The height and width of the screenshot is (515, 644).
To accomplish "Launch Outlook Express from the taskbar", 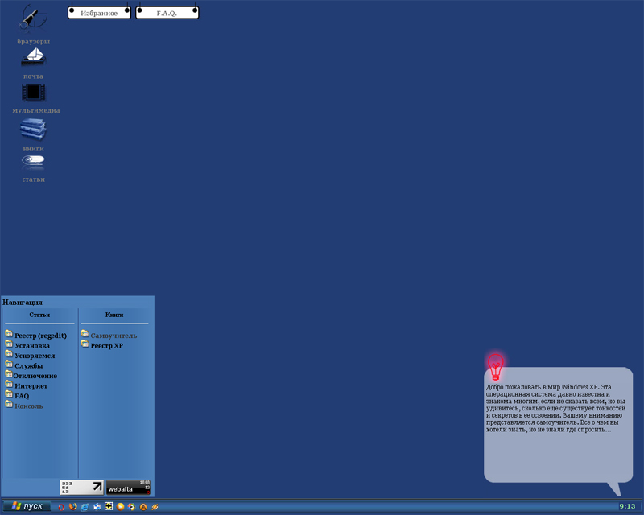I will tap(97, 507).
